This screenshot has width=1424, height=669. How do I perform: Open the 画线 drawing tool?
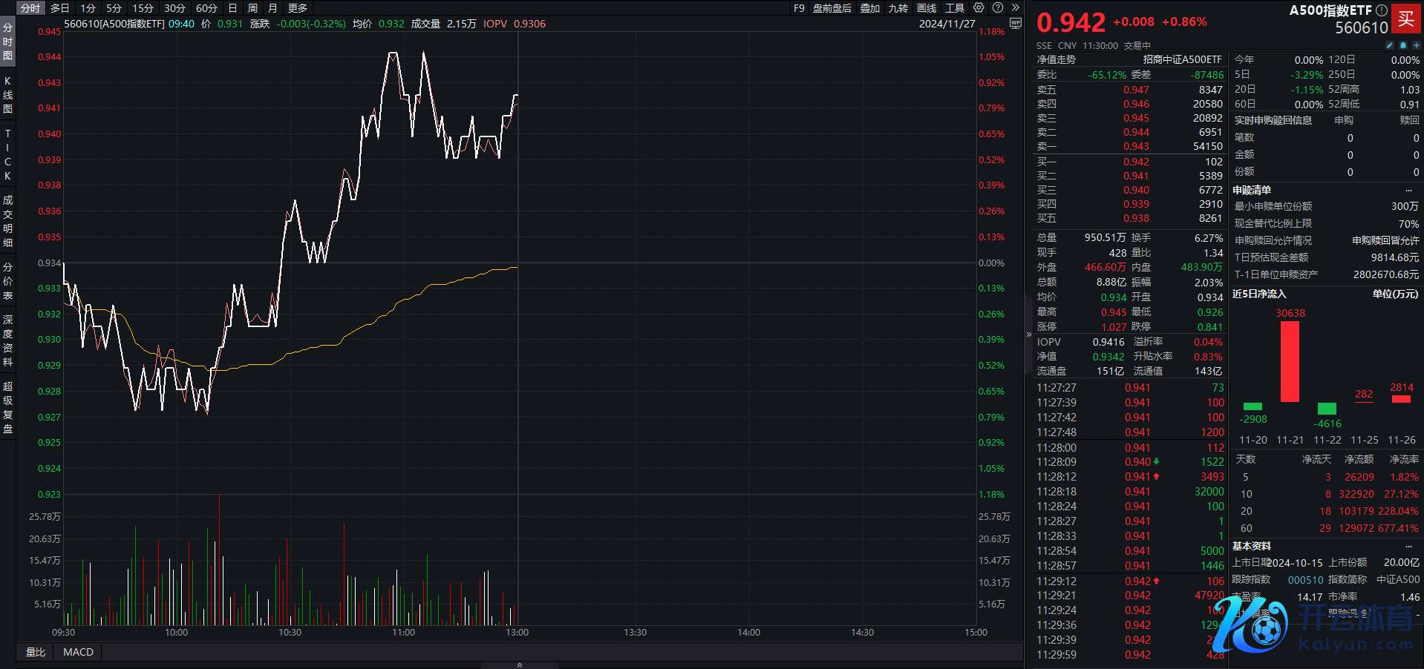(x=927, y=8)
